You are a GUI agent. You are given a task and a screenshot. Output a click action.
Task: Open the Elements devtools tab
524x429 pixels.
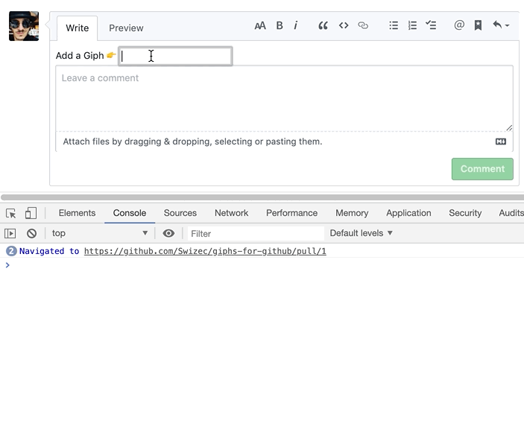[78, 213]
